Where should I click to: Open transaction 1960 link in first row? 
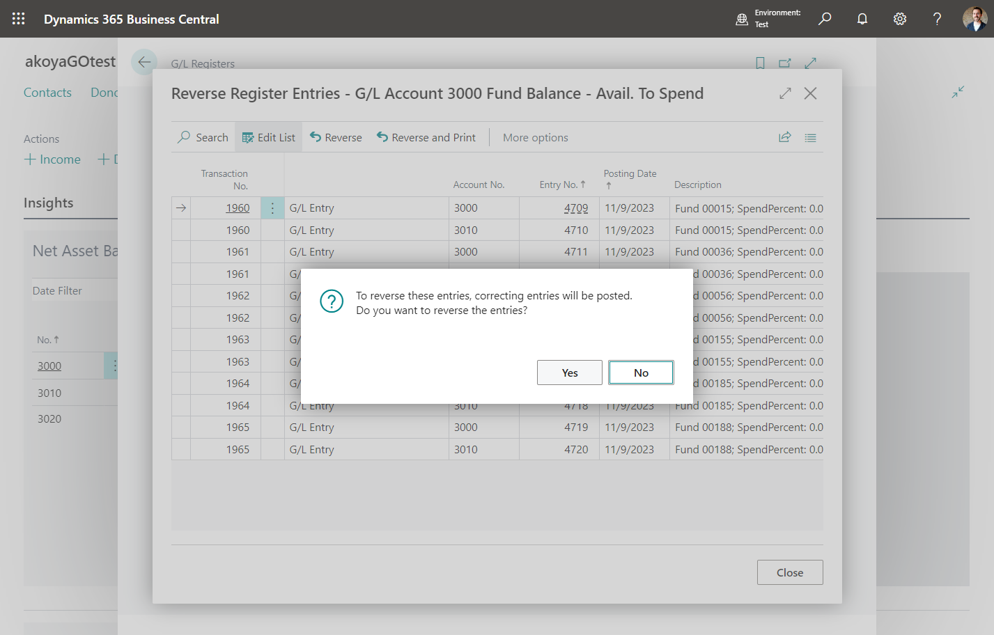point(238,208)
